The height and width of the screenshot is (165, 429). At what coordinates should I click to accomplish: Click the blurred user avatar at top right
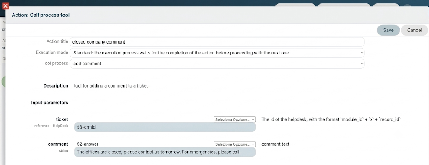pyautogui.click(x=407, y=7)
